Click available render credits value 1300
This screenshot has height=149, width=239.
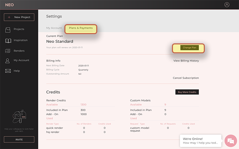tap(83, 105)
